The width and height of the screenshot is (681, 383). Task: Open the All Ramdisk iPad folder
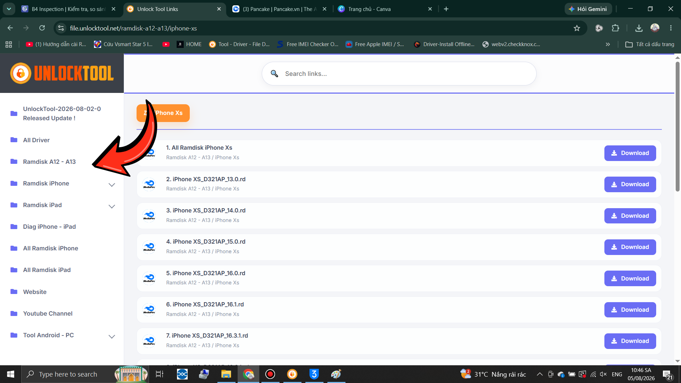pyautogui.click(x=47, y=270)
